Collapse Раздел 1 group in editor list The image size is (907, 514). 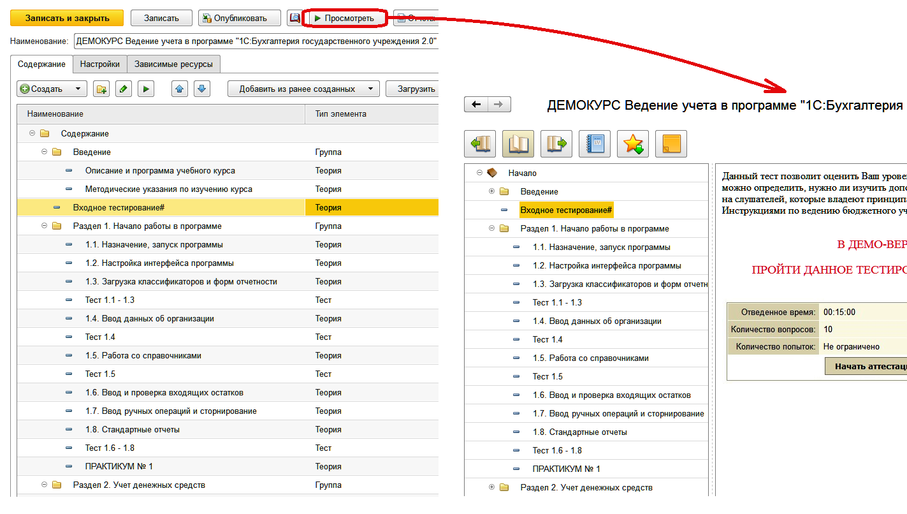tap(45, 226)
